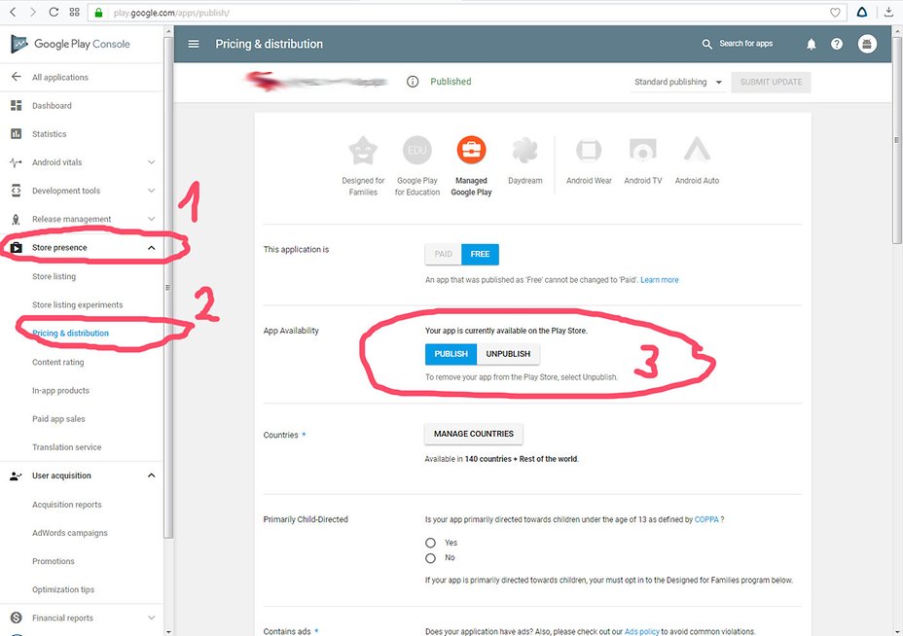Image resolution: width=903 pixels, height=636 pixels.
Task: Open the Standard publishing dropdown
Action: click(x=678, y=82)
